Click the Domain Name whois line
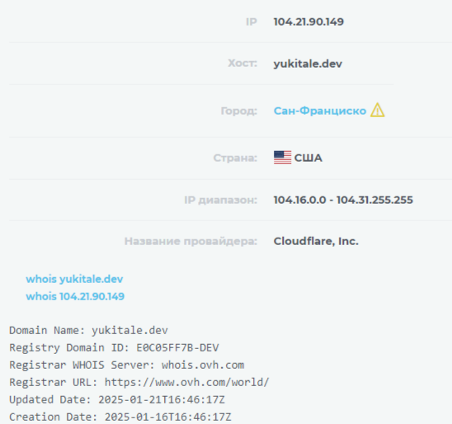 88,330
